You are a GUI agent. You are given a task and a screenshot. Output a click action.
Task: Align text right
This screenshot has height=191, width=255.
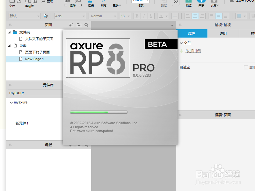pyautogui.click(x=202, y=16)
